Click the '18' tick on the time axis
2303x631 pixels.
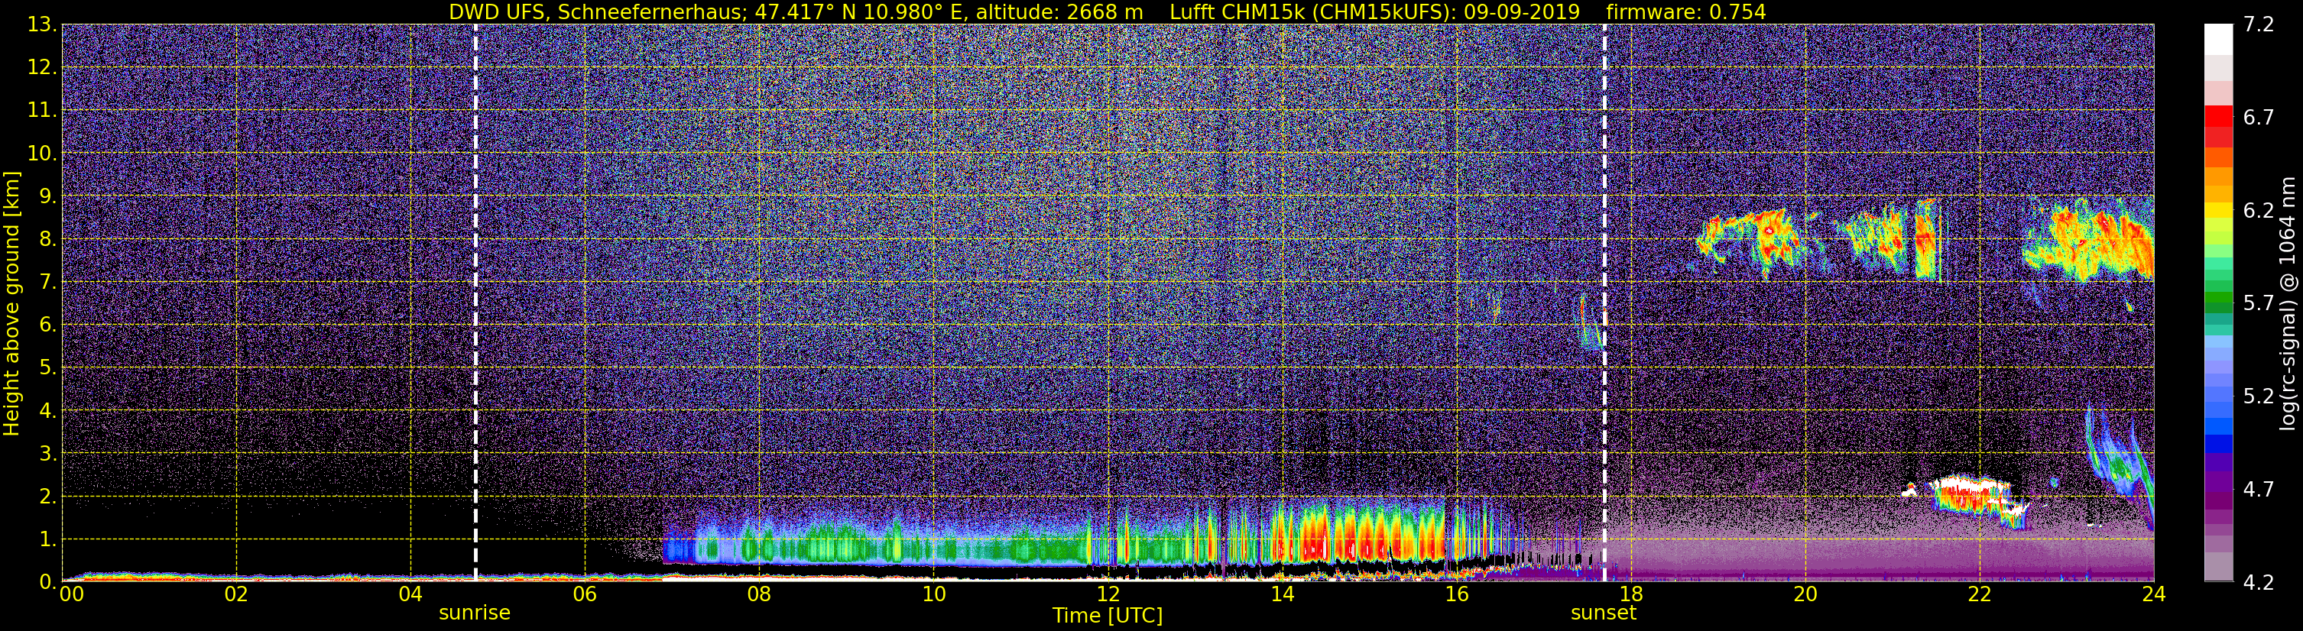pos(1630,594)
